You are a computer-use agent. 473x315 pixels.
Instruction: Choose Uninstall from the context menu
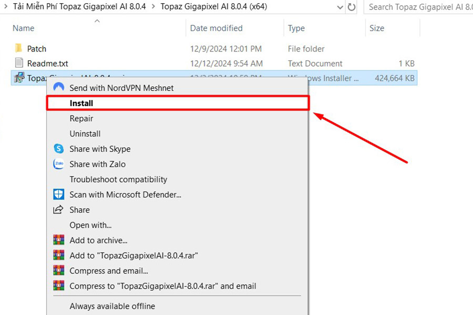[178, 133]
